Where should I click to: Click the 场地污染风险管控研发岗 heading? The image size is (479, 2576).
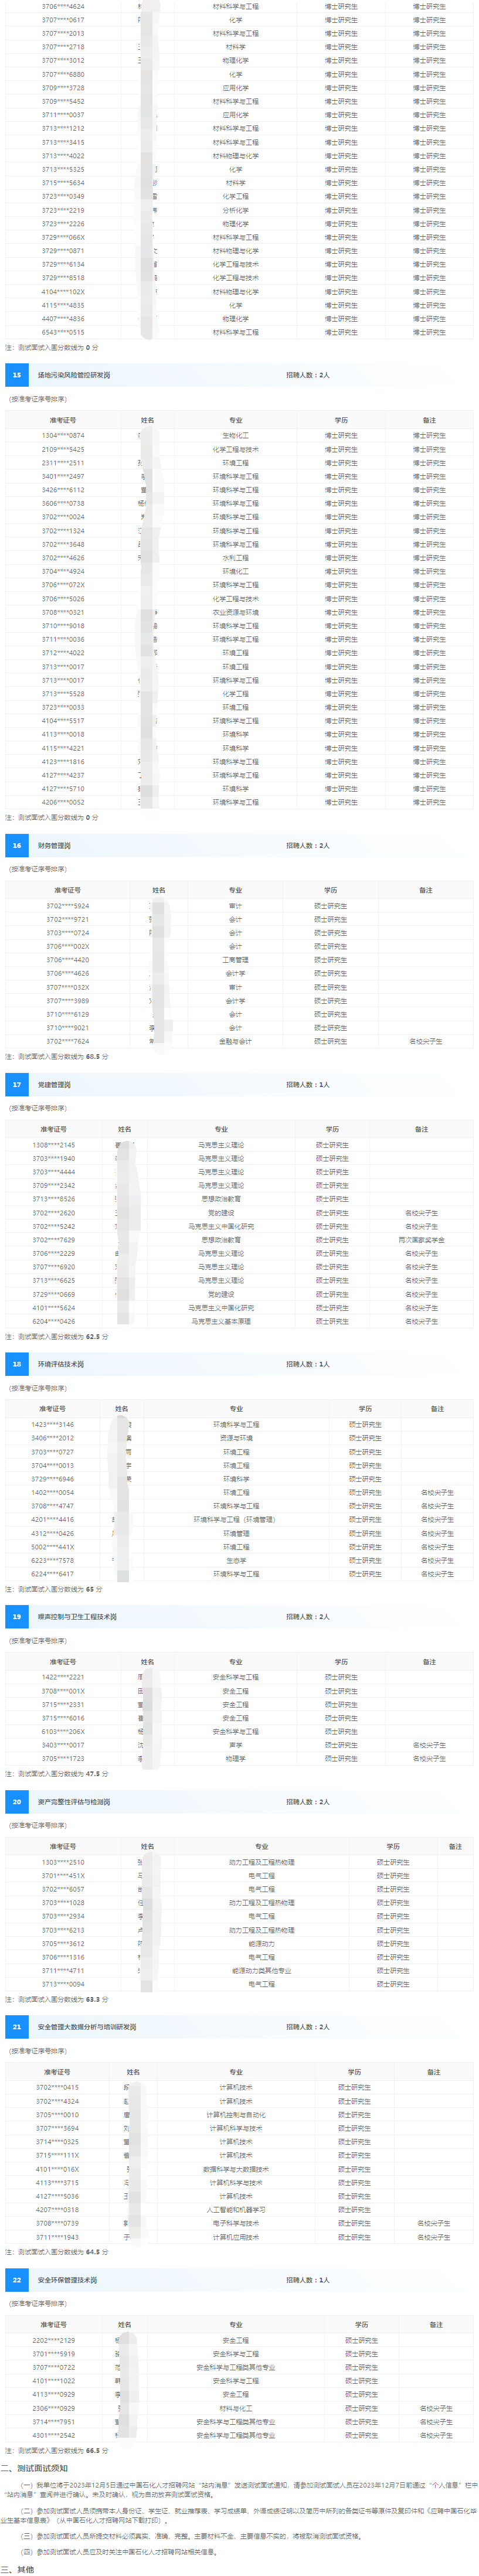(x=74, y=375)
